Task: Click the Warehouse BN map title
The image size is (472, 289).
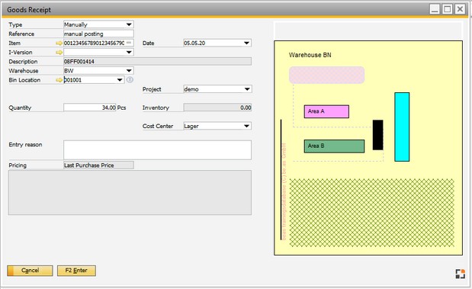Action: 310,55
